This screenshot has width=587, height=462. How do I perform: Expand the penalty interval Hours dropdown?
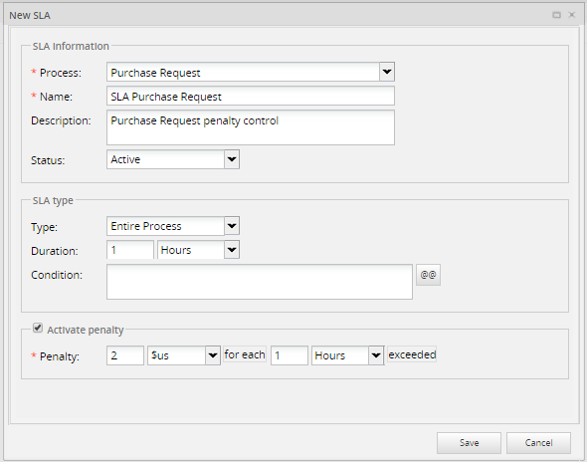376,355
